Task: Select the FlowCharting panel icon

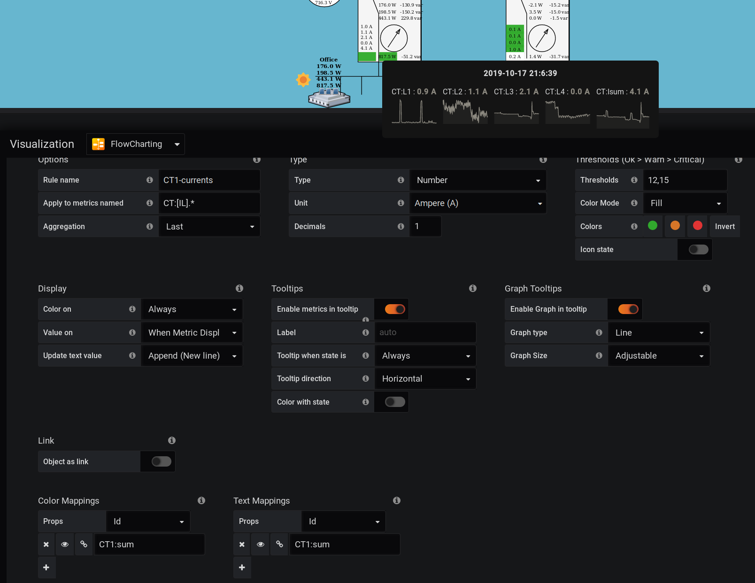Action: point(98,144)
